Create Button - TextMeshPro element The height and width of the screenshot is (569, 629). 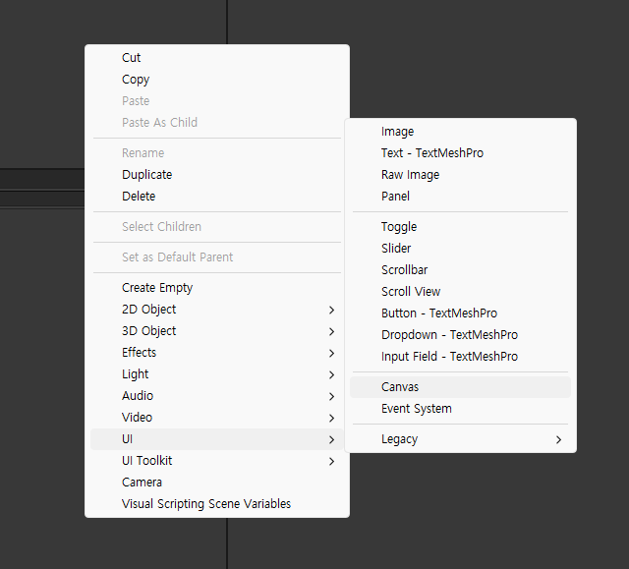pyautogui.click(x=460, y=313)
